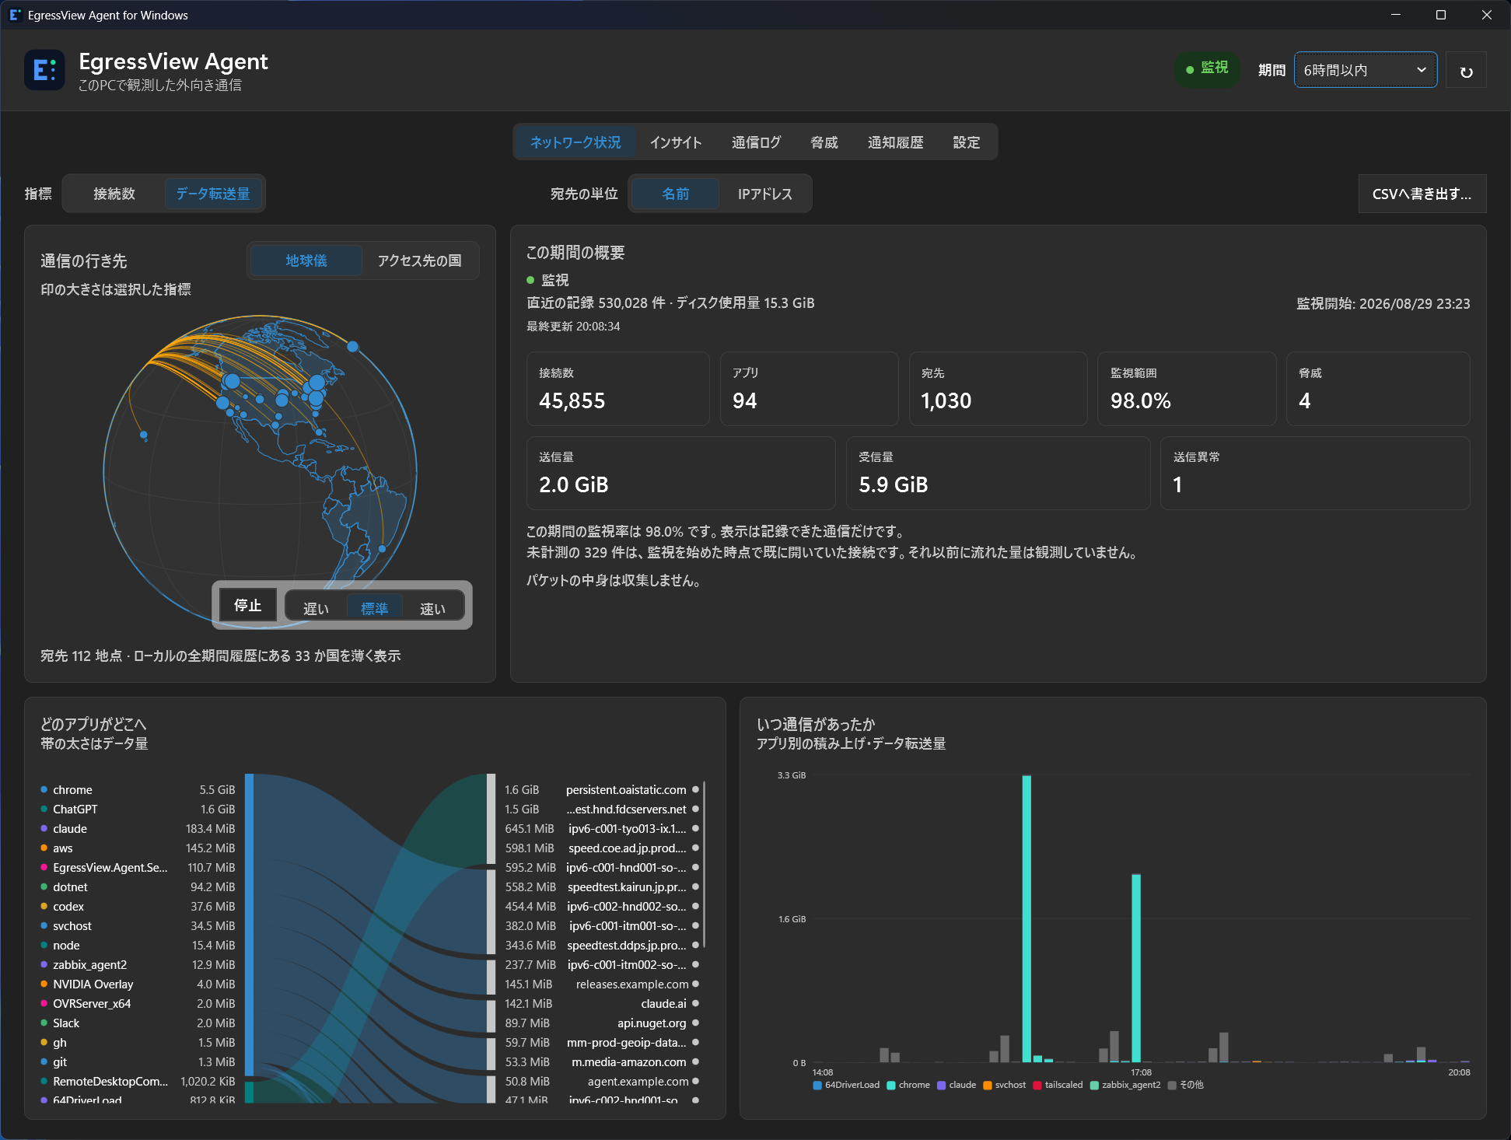Select the データ転送量 metric option
This screenshot has height=1140, width=1511.
[213, 194]
